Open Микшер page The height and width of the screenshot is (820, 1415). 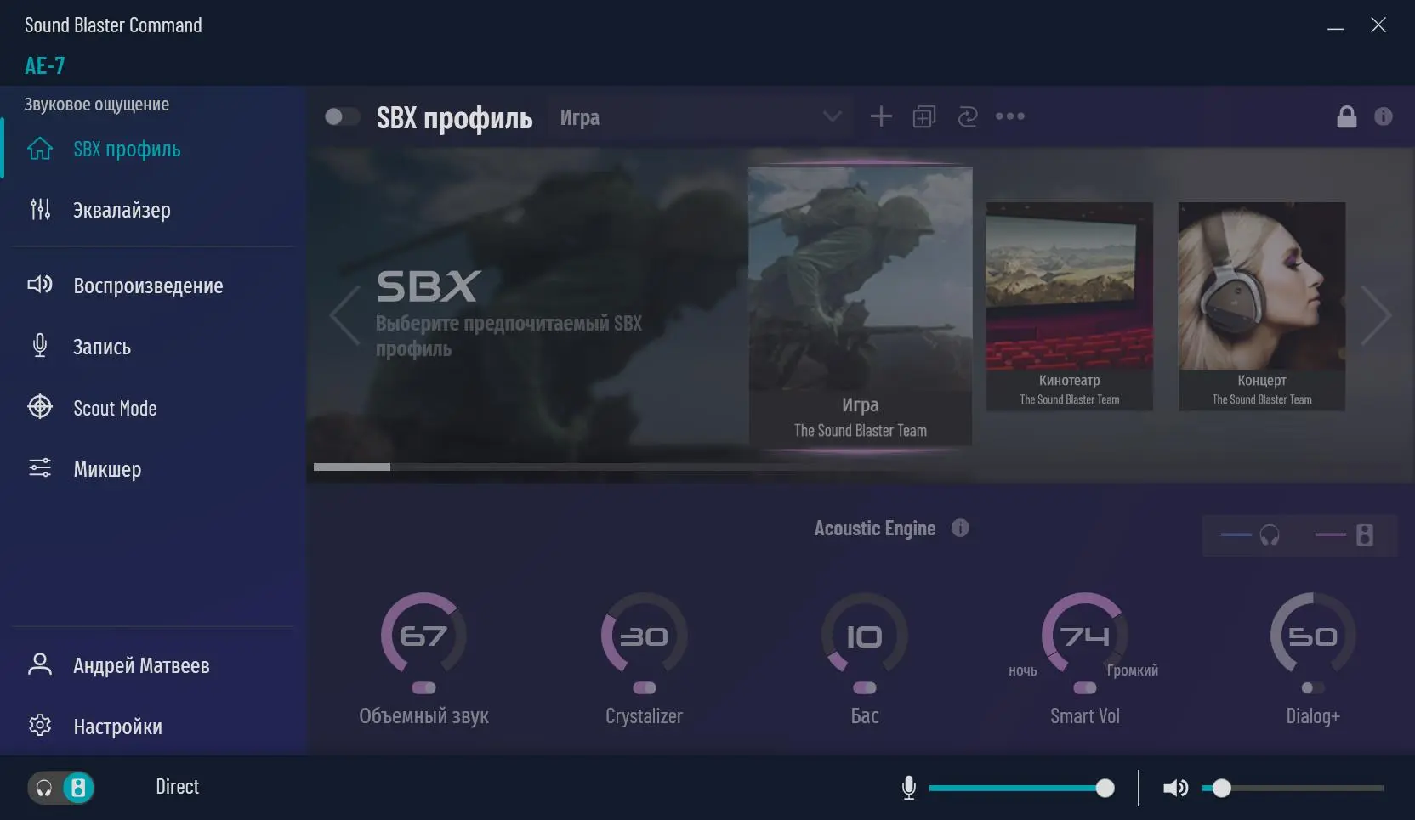(153, 469)
